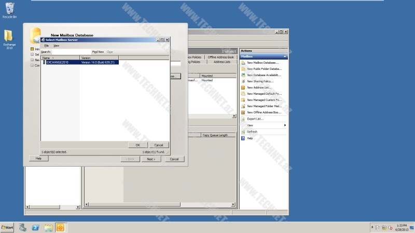Click Mounted status cell in database list
The width and height of the screenshot is (415, 233).
(207, 80)
